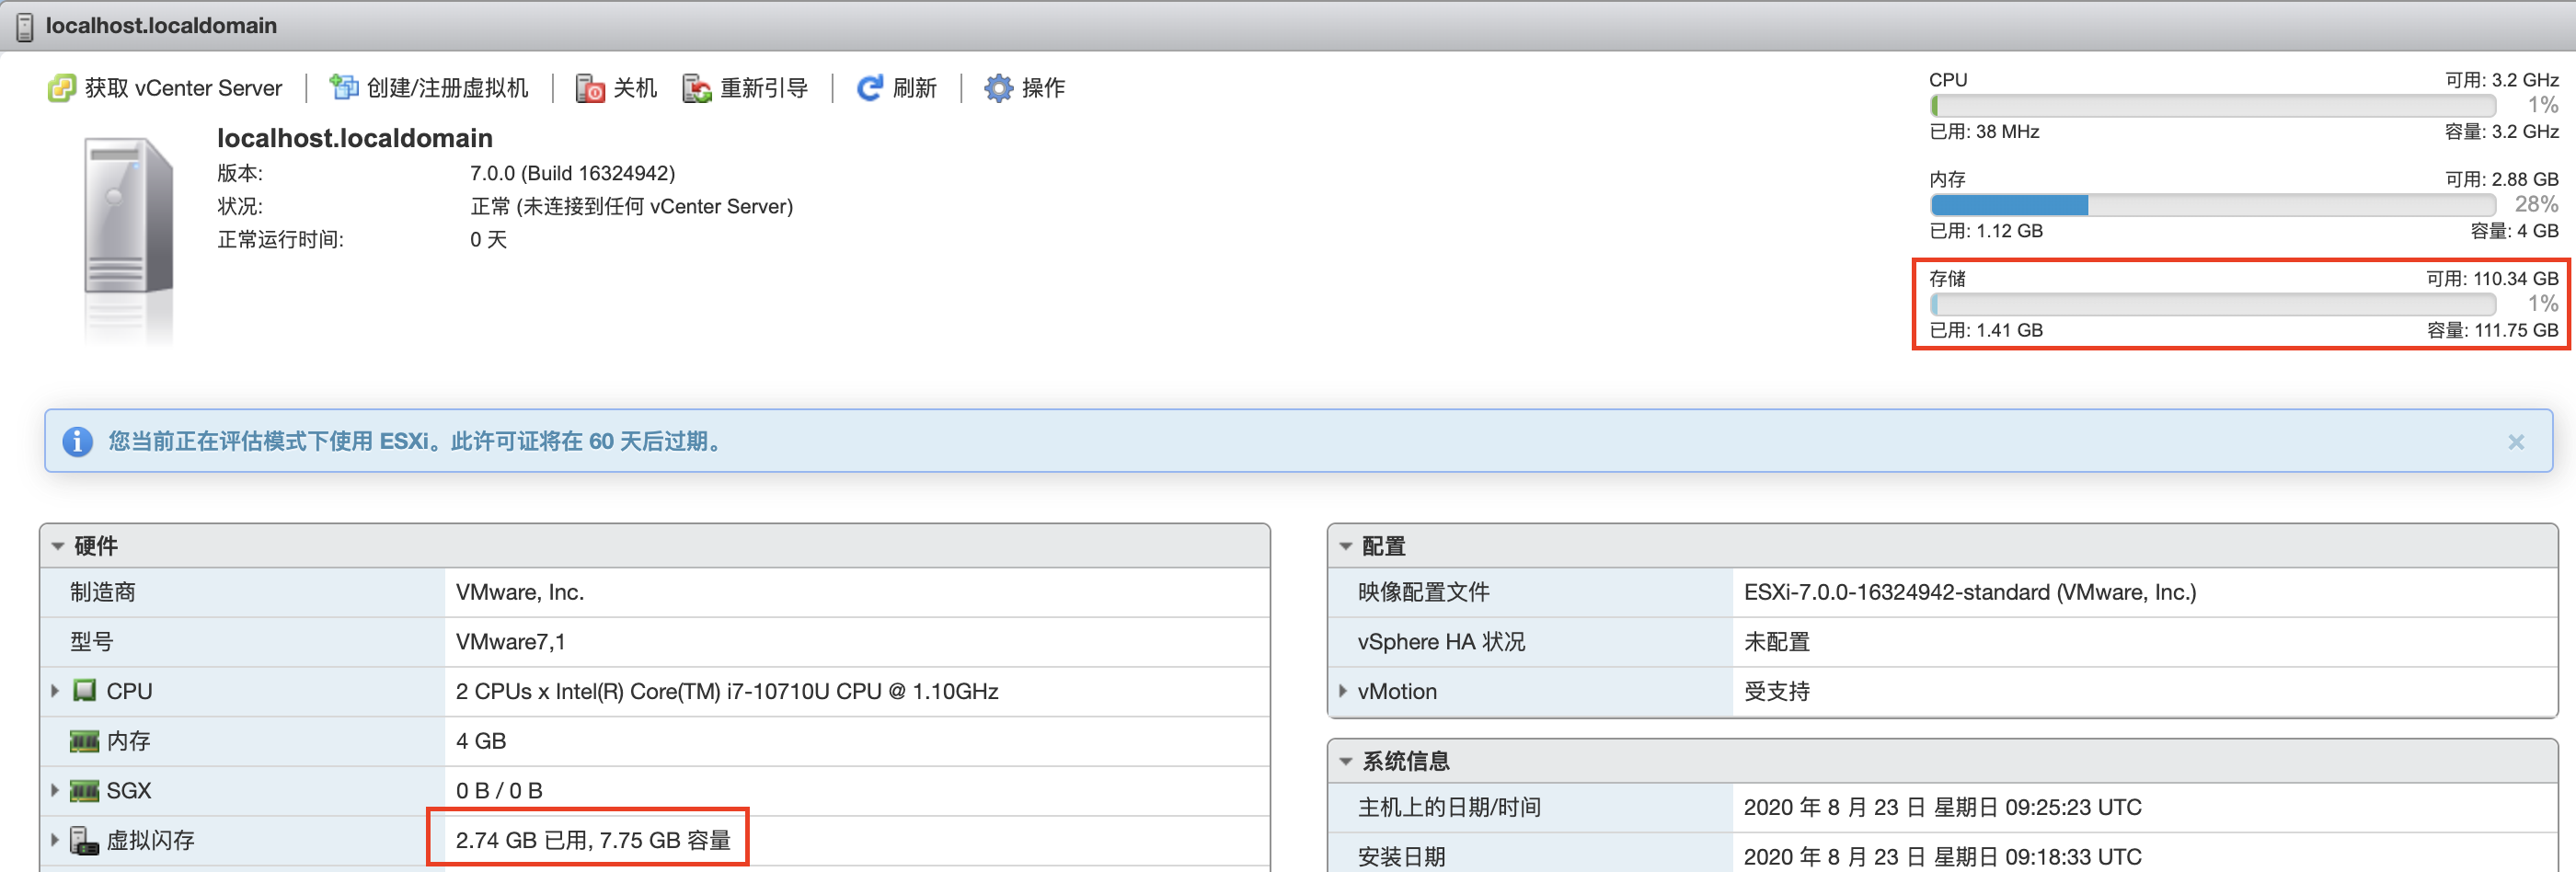Click the Reboot (重新引导) icon

click(697, 88)
